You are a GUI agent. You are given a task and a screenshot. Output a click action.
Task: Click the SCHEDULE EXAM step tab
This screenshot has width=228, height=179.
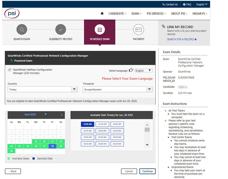pyautogui.click(x=99, y=32)
